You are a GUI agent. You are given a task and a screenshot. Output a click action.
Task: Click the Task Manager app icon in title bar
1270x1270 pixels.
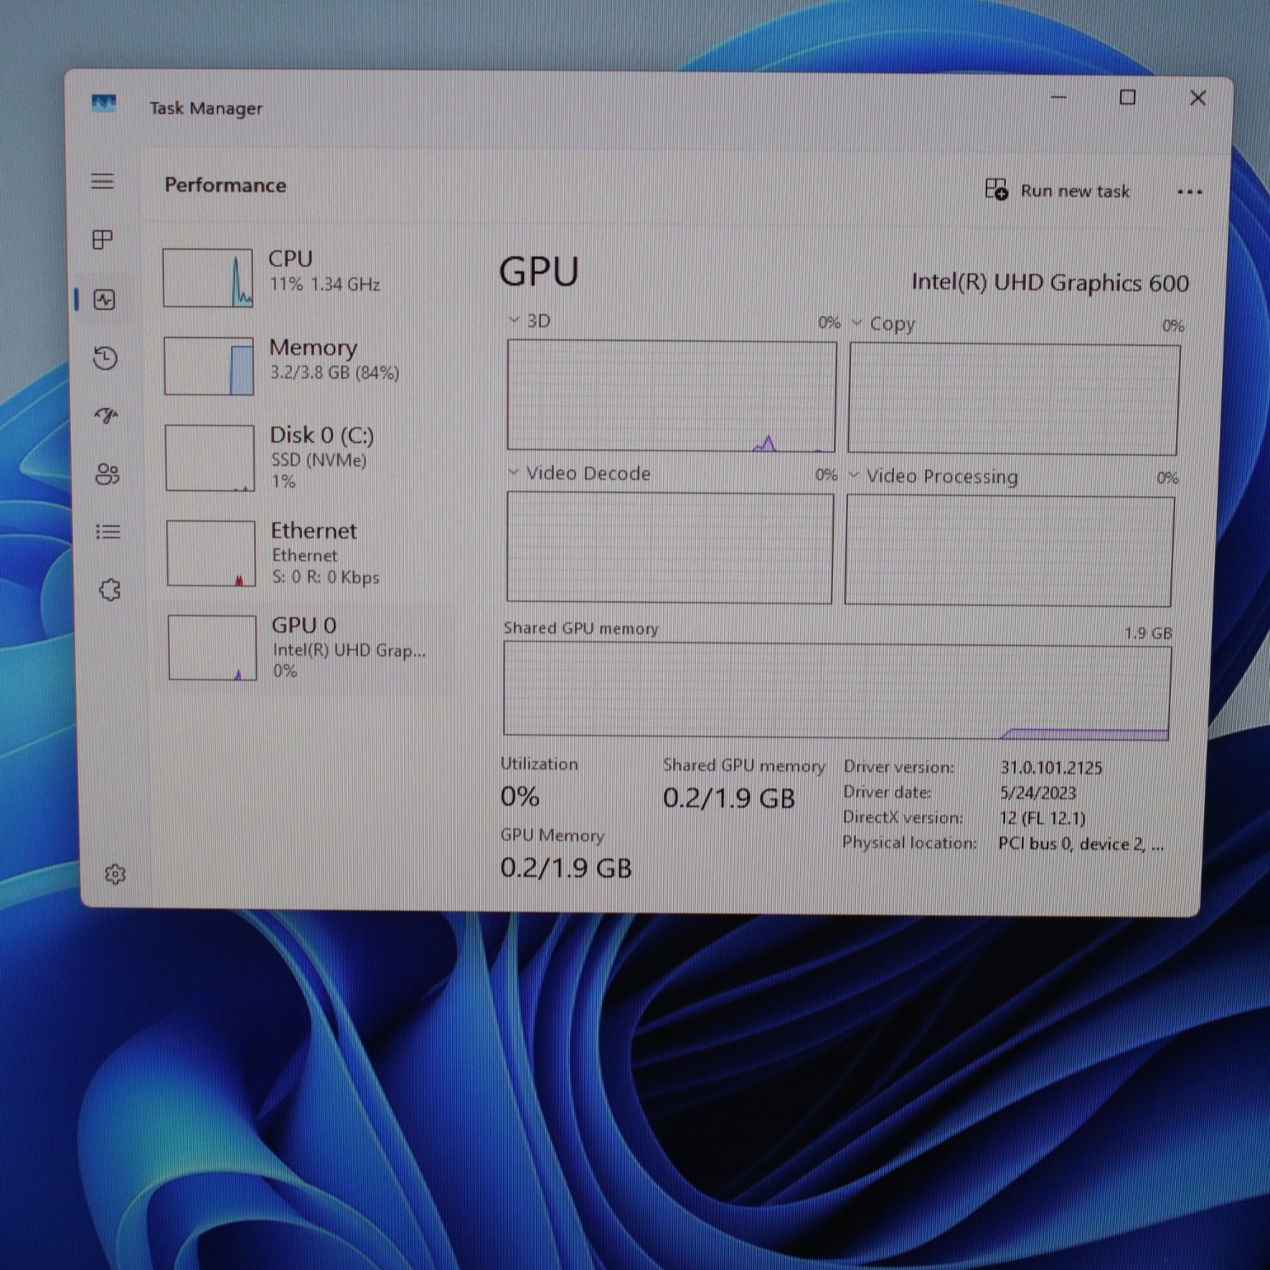point(103,103)
